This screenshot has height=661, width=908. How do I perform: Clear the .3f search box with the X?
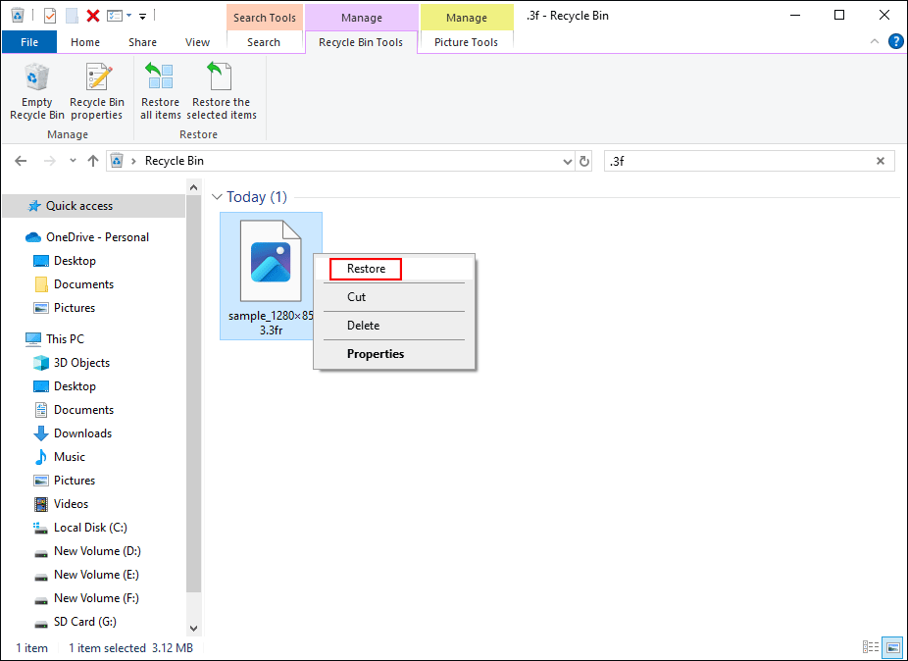[880, 160]
